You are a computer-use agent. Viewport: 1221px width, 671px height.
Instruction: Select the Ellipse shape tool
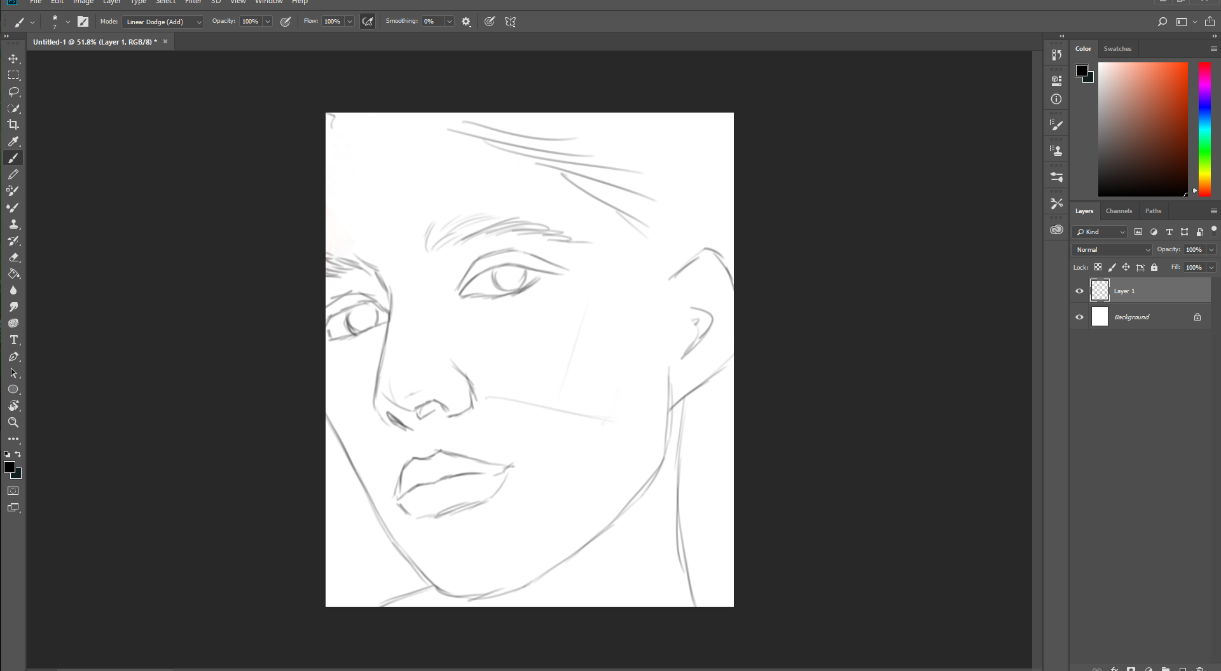coord(13,389)
